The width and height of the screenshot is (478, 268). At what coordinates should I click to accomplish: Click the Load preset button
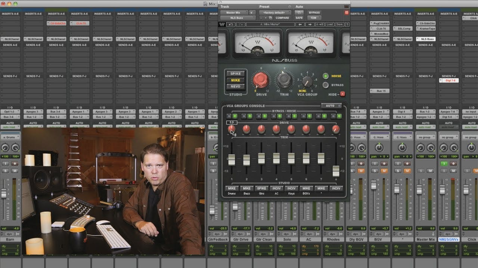point(329,25)
